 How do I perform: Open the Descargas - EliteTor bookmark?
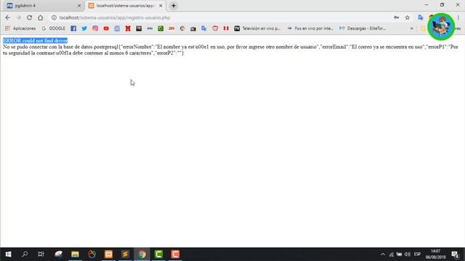tap(363, 28)
